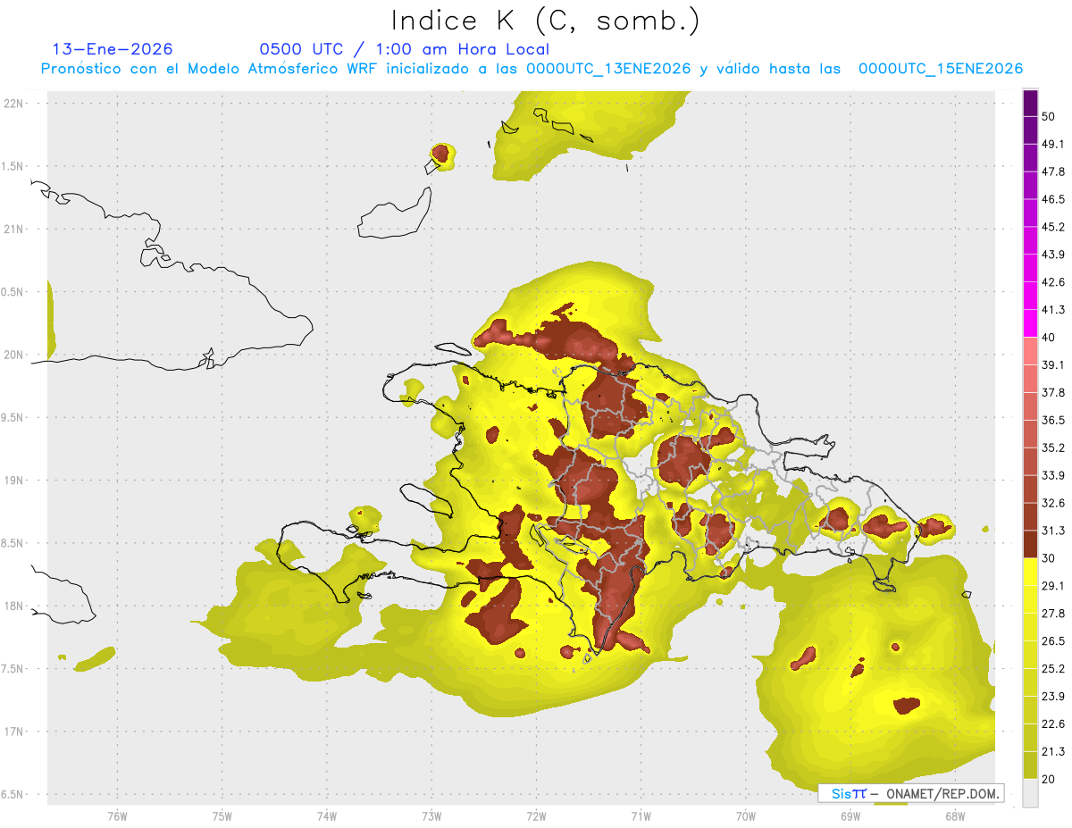Image resolution: width=1072 pixels, height=828 pixels.
Task: Click the "73W" longitude axis label
Action: pyautogui.click(x=431, y=816)
